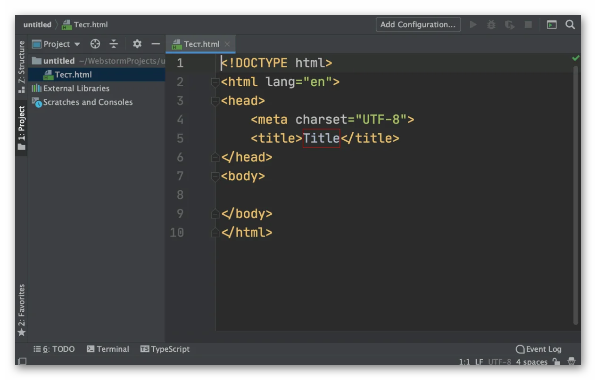Select Scratches and Consoles in project tree
The height and width of the screenshot is (380, 596).
point(83,102)
